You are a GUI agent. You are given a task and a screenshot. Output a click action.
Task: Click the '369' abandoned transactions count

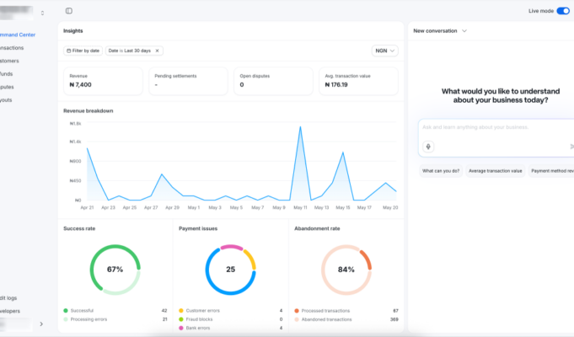click(394, 319)
